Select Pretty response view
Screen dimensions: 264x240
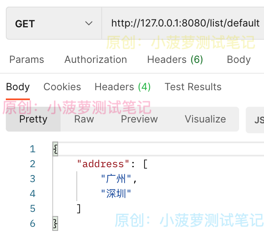pos(33,119)
